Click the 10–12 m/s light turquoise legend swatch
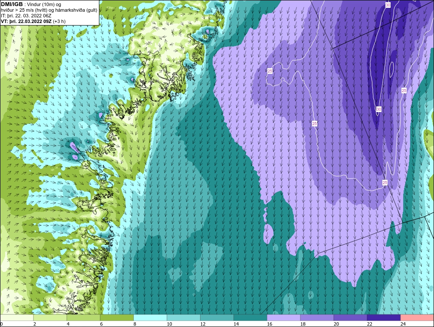The width and height of the screenshot is (434, 327). pyautogui.click(x=184, y=317)
